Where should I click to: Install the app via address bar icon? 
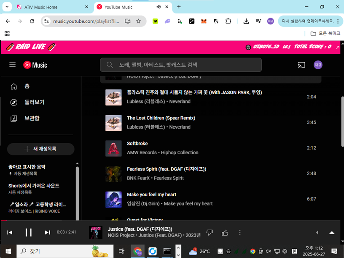click(127, 21)
